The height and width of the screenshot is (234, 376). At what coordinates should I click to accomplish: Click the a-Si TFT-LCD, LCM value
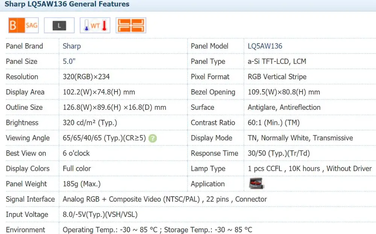click(x=277, y=61)
